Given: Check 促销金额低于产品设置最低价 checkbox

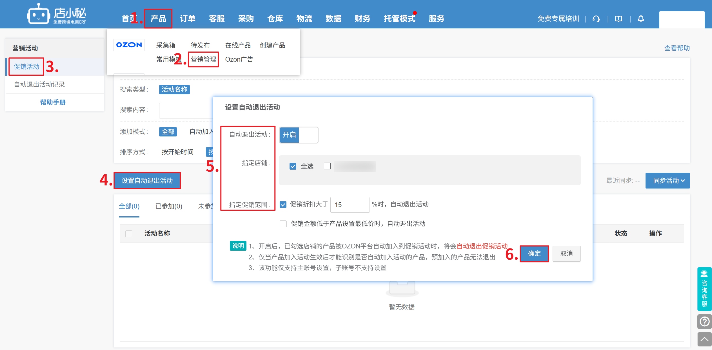Looking at the screenshot, I should 283,224.
